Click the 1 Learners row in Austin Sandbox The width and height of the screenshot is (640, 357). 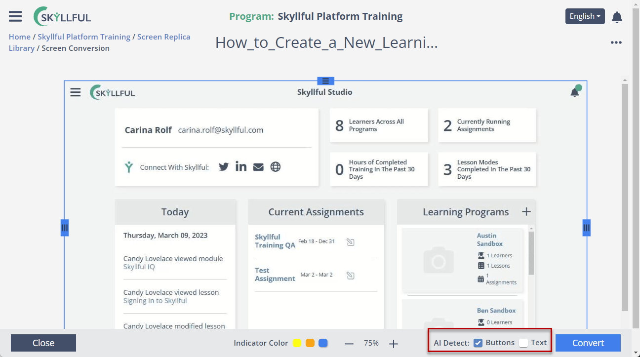(495, 255)
